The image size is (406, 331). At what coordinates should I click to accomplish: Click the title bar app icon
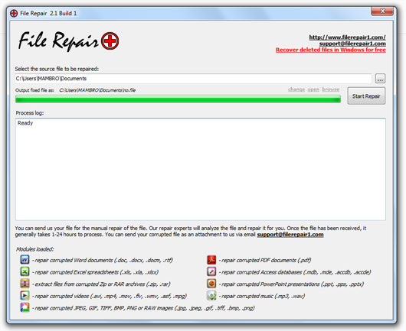click(14, 13)
